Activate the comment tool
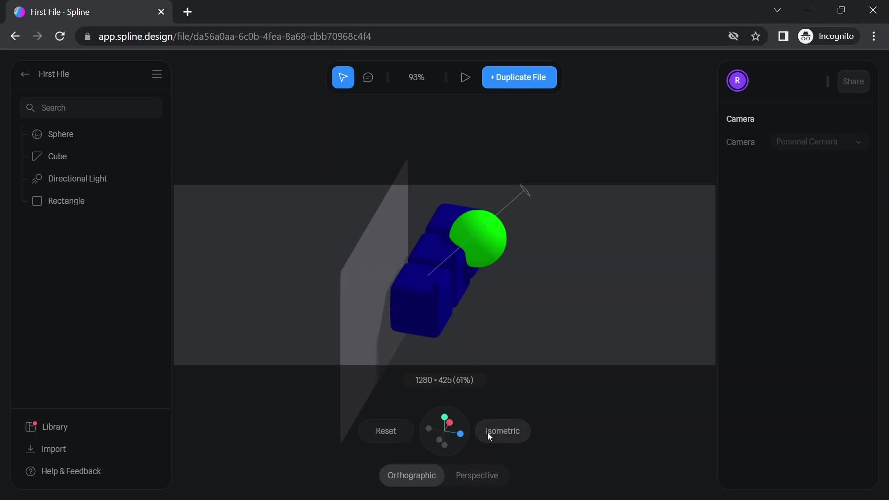 tap(368, 77)
